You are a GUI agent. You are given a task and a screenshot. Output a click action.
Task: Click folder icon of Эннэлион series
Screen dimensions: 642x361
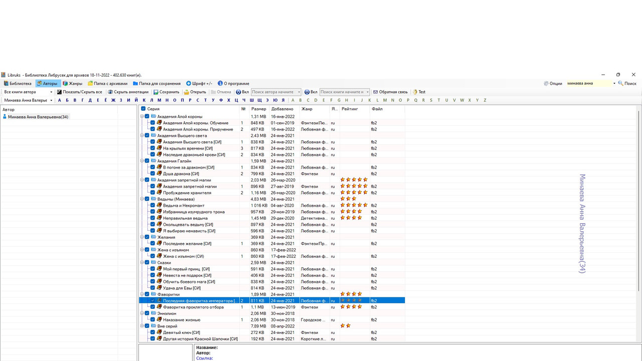tap(153, 313)
